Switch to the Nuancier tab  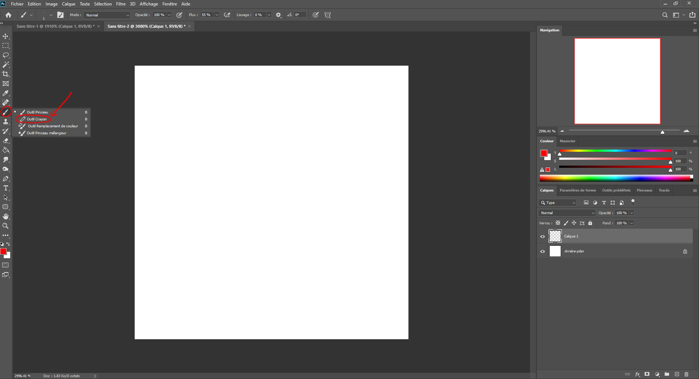click(x=568, y=141)
